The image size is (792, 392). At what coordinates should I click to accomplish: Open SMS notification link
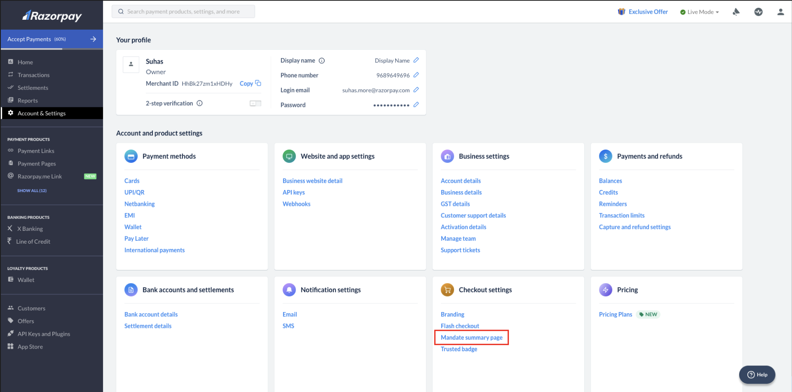point(288,326)
